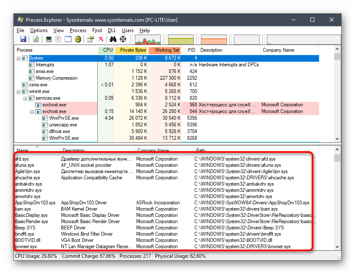This screenshot has height=274, width=355.
Task: Click the WmiPrvSE.exe PID 5356 icon
Action: 45,118
